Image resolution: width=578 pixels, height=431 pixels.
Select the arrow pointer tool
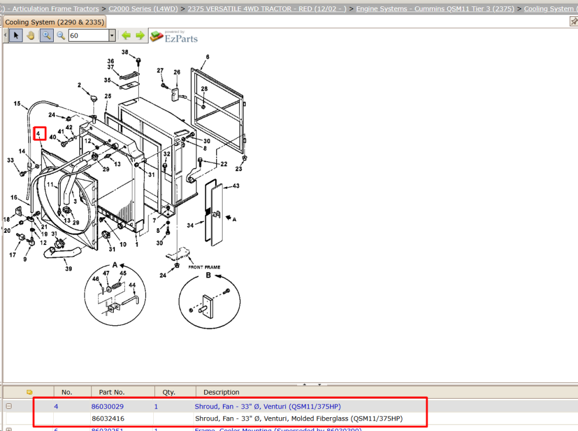pos(16,35)
